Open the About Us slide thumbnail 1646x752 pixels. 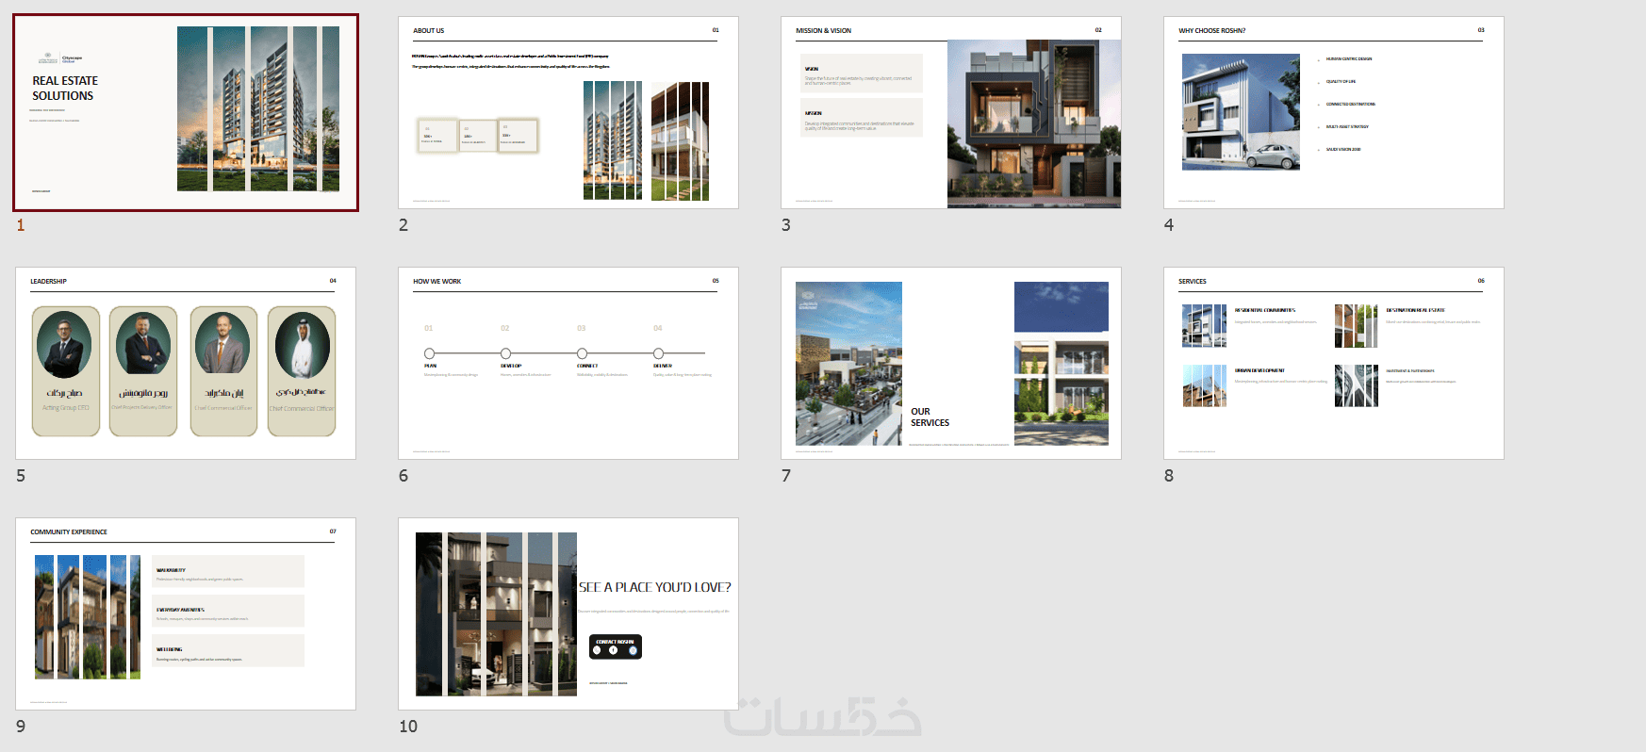point(568,112)
